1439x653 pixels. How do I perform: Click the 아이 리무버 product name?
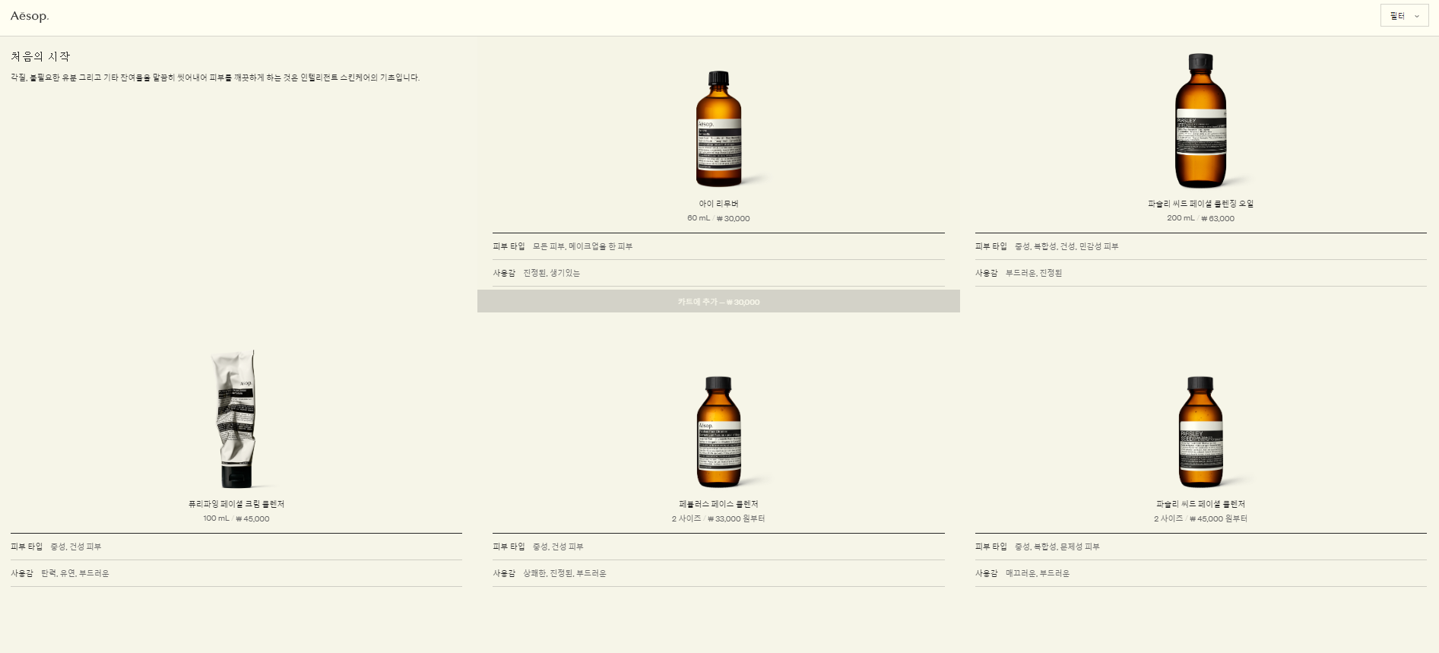pos(718,204)
